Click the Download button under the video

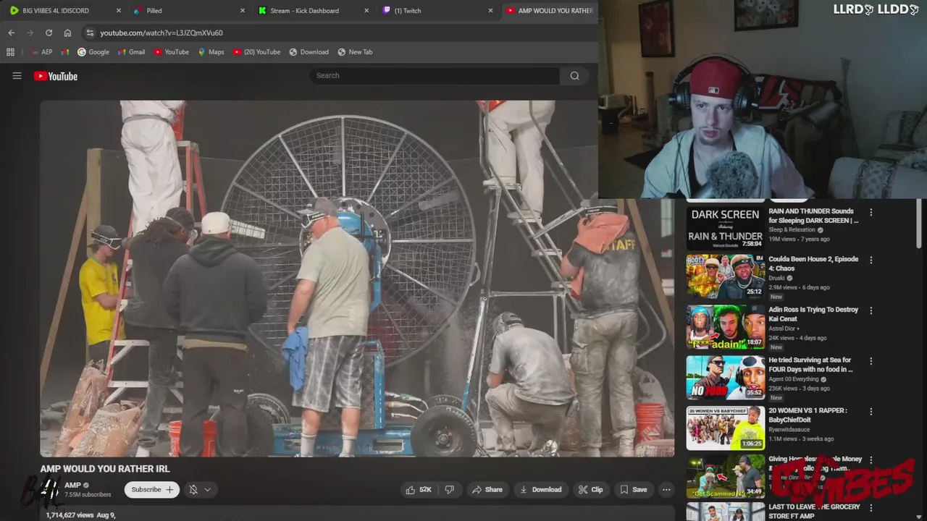(540, 490)
